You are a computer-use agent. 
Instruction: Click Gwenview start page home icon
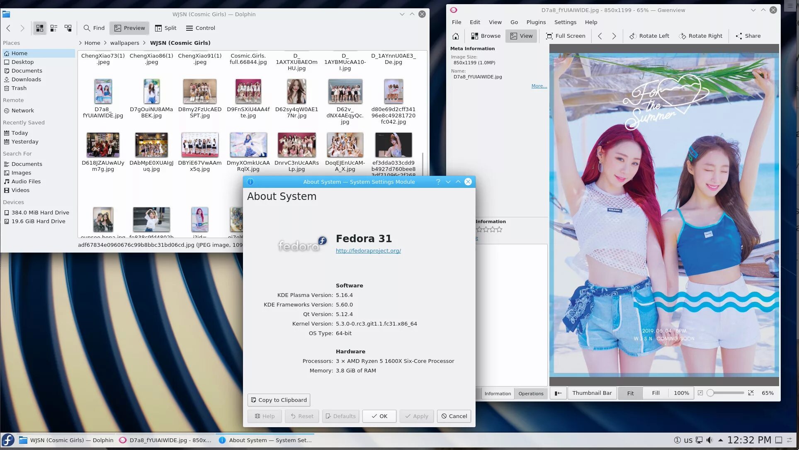(456, 36)
